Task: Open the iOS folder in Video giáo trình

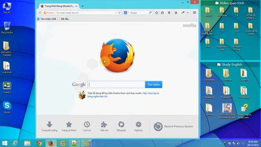Action: tap(222, 27)
